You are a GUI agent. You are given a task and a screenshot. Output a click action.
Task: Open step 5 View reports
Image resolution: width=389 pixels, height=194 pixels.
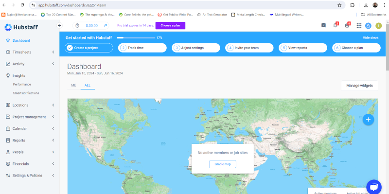303,48
